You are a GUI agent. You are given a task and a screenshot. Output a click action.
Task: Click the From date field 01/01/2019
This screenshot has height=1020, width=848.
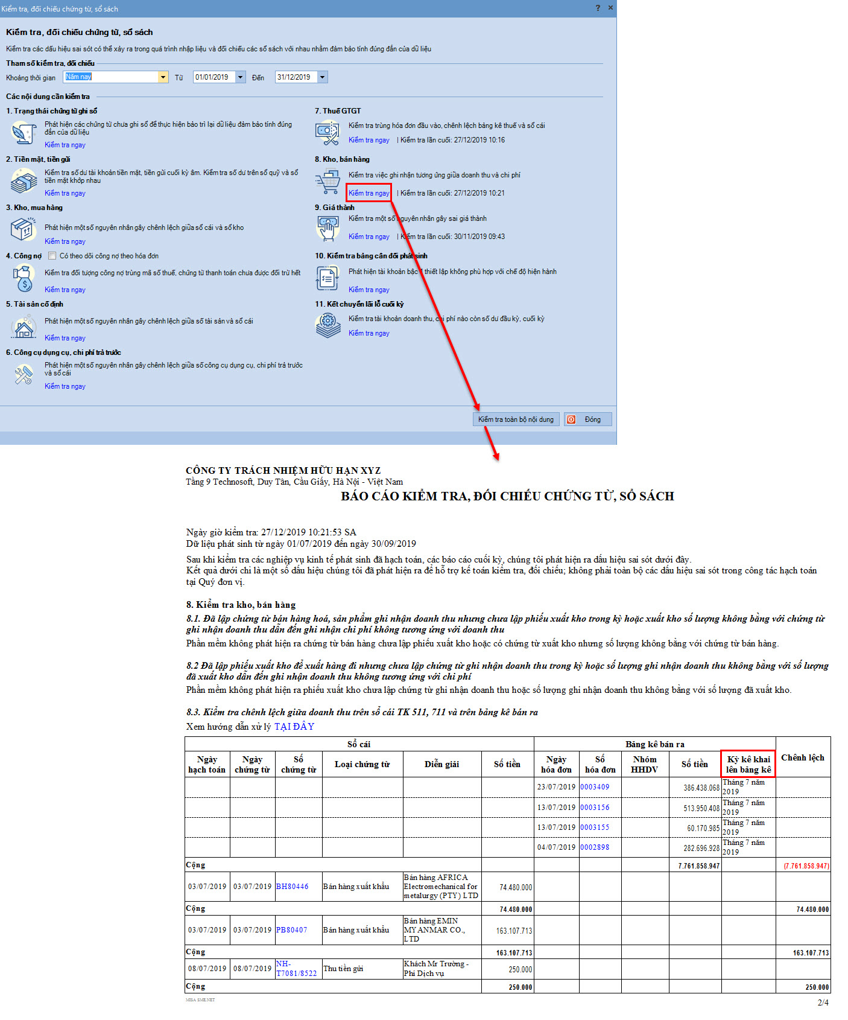point(214,77)
